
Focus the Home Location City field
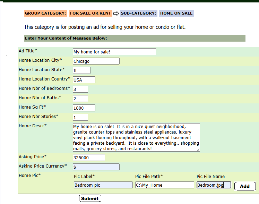tap(96, 61)
